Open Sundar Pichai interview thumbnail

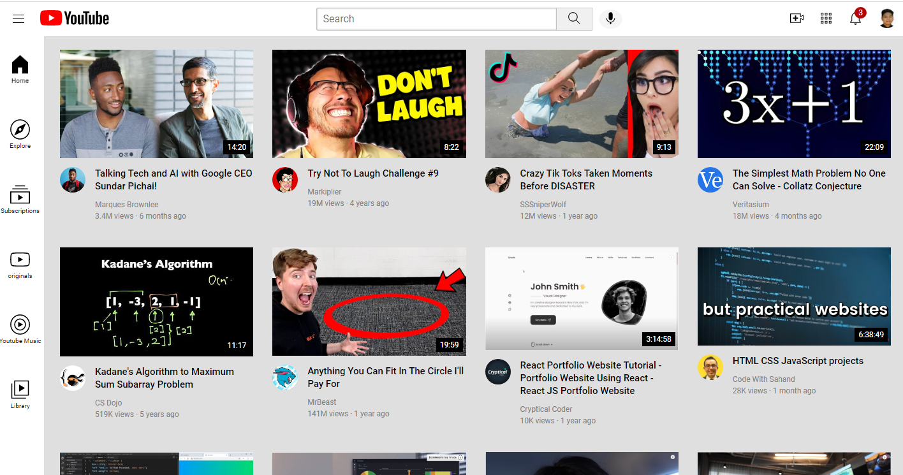coord(156,104)
